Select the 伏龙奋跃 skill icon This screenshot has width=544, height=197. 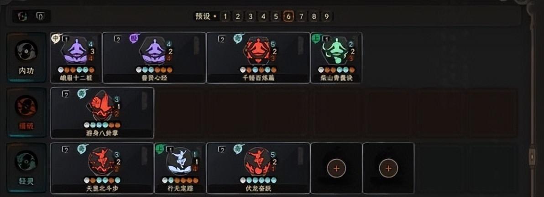click(258, 161)
